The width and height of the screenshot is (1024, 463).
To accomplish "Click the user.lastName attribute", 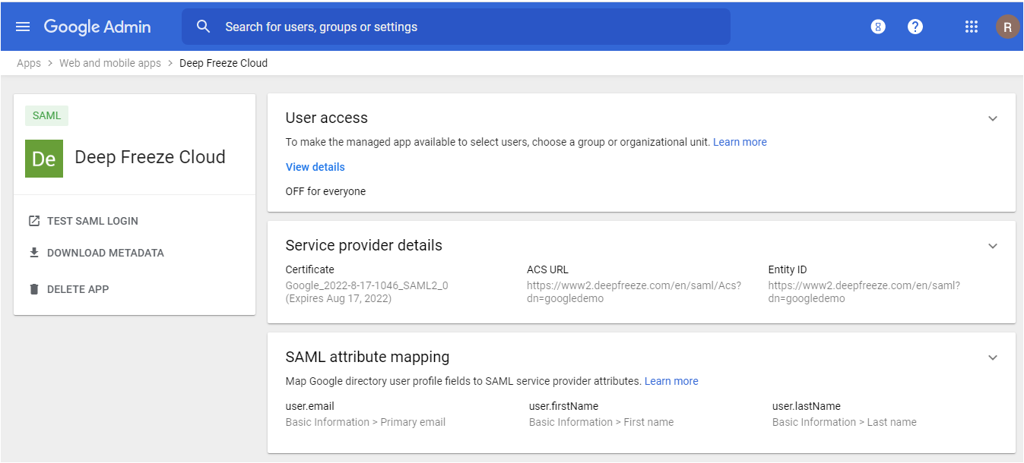I will 807,406.
